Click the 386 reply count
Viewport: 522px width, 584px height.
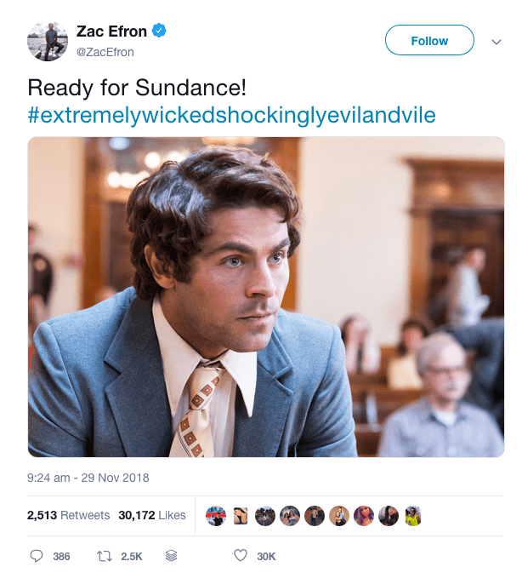pos(61,557)
